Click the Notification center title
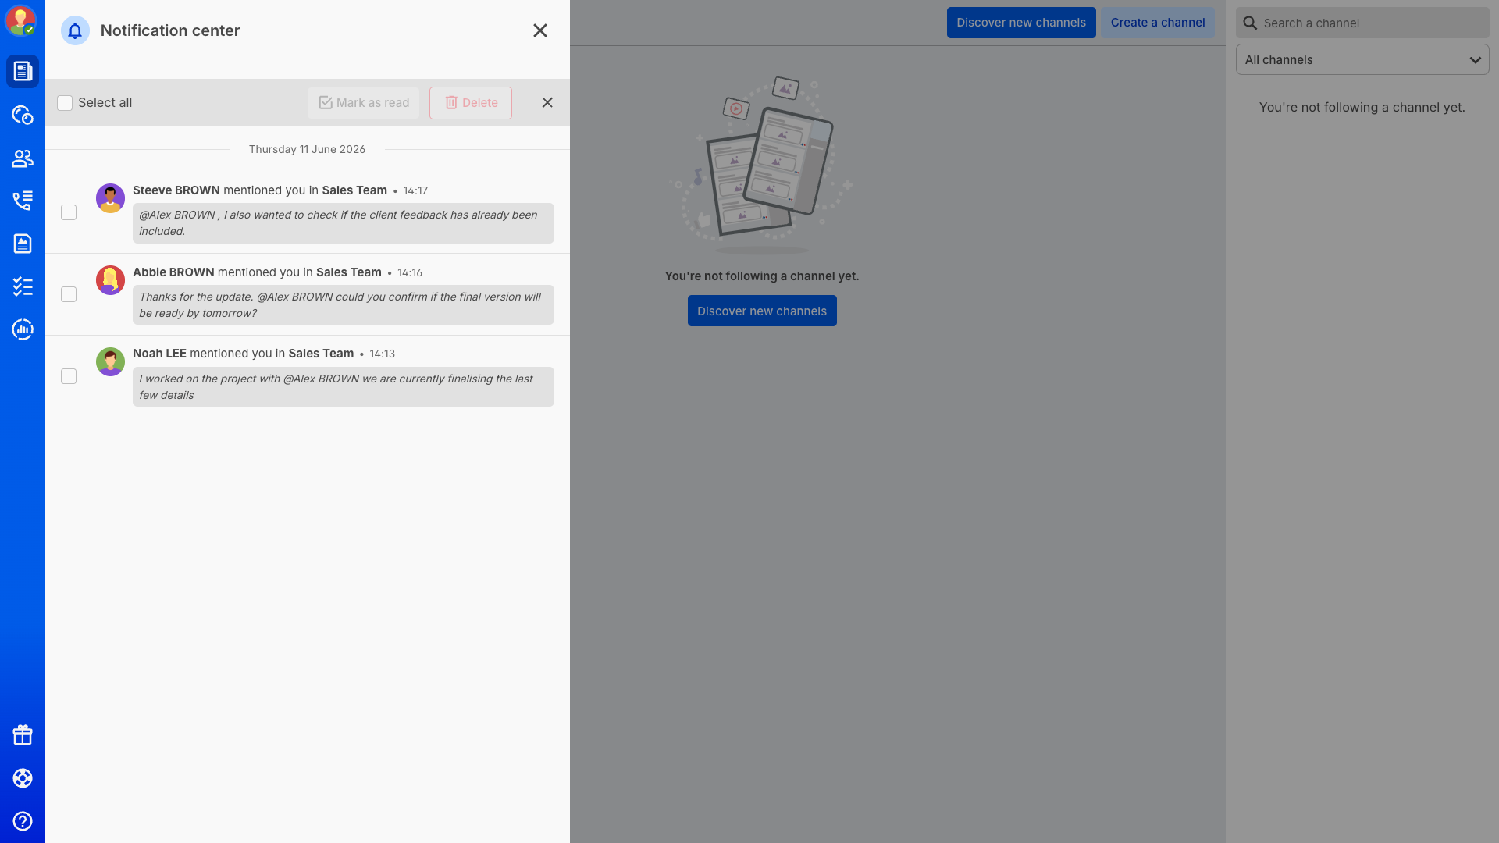Image resolution: width=1499 pixels, height=843 pixels. pyautogui.click(x=170, y=30)
